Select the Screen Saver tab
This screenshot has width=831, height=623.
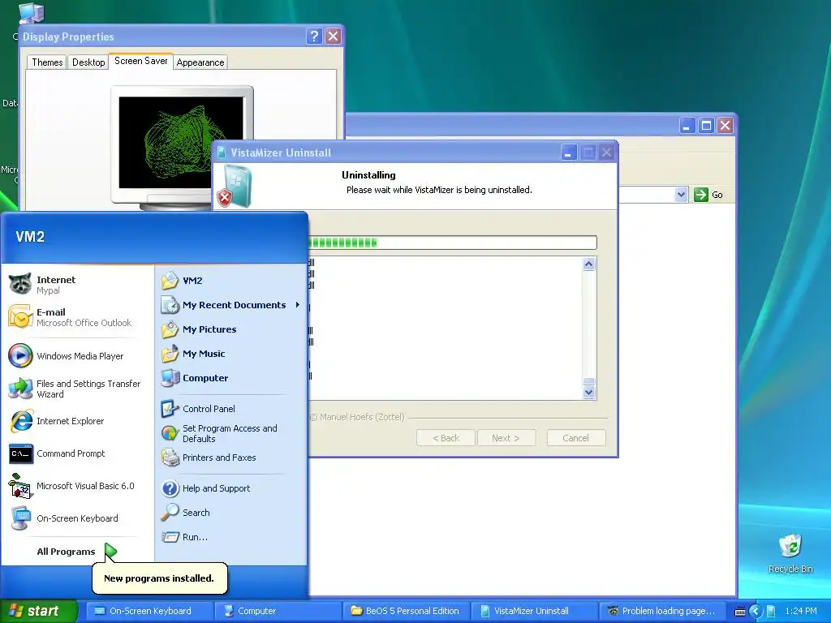[141, 61]
